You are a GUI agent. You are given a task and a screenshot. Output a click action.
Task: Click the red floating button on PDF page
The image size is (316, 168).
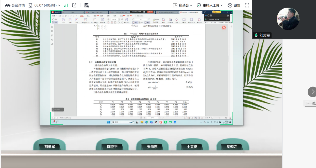click(x=224, y=27)
